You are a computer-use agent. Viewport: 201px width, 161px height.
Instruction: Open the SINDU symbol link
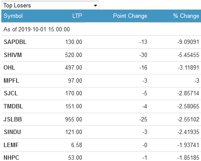pos(12,132)
